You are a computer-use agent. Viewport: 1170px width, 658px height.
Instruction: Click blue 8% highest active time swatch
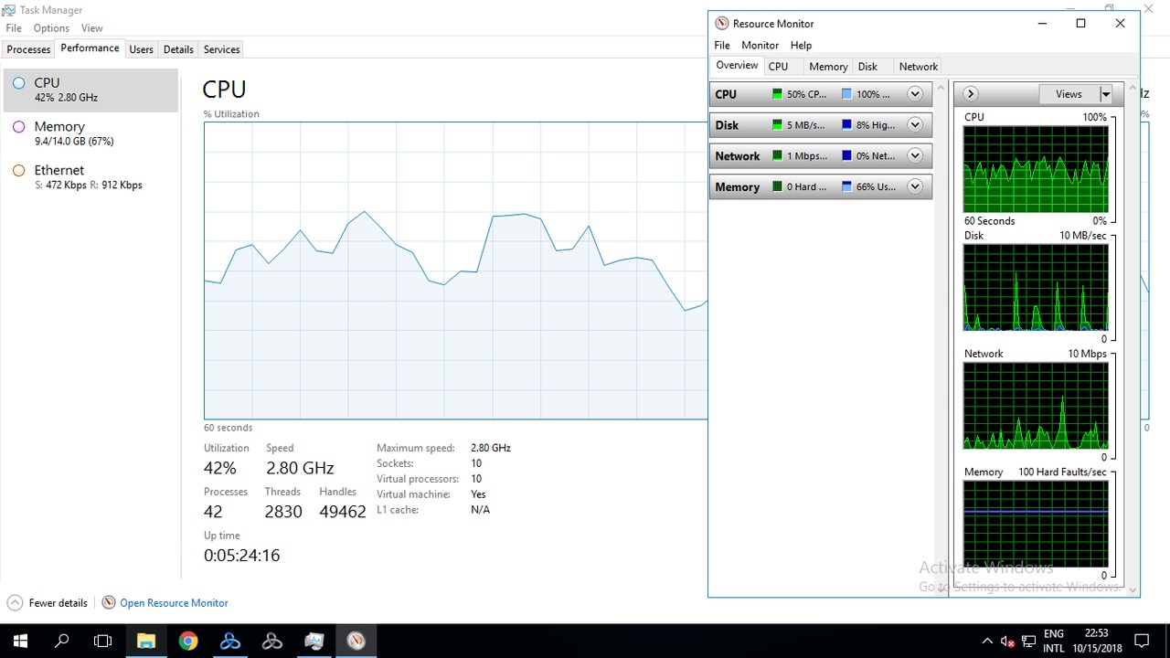point(847,125)
